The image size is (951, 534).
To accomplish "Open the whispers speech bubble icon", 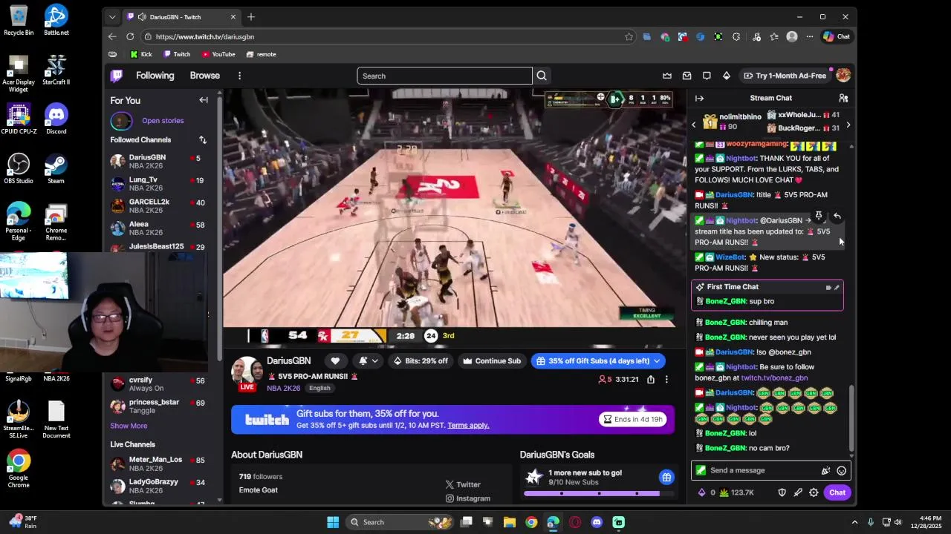I will (x=707, y=76).
